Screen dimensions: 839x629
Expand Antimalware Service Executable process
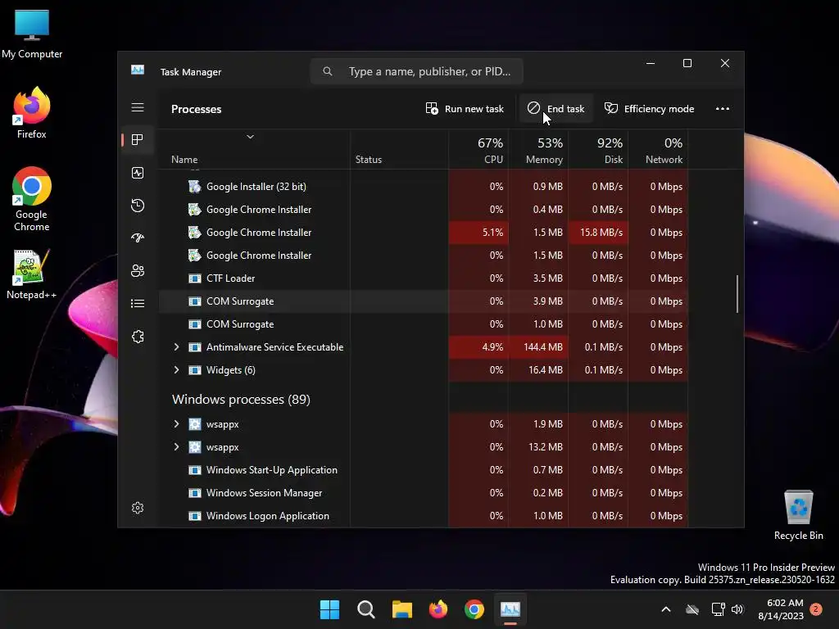click(x=176, y=346)
